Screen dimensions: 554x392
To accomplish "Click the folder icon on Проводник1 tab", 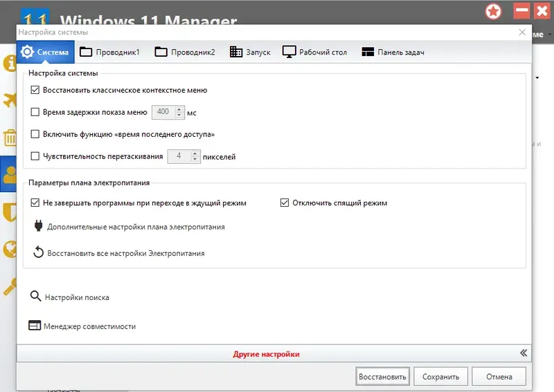I will (85, 52).
